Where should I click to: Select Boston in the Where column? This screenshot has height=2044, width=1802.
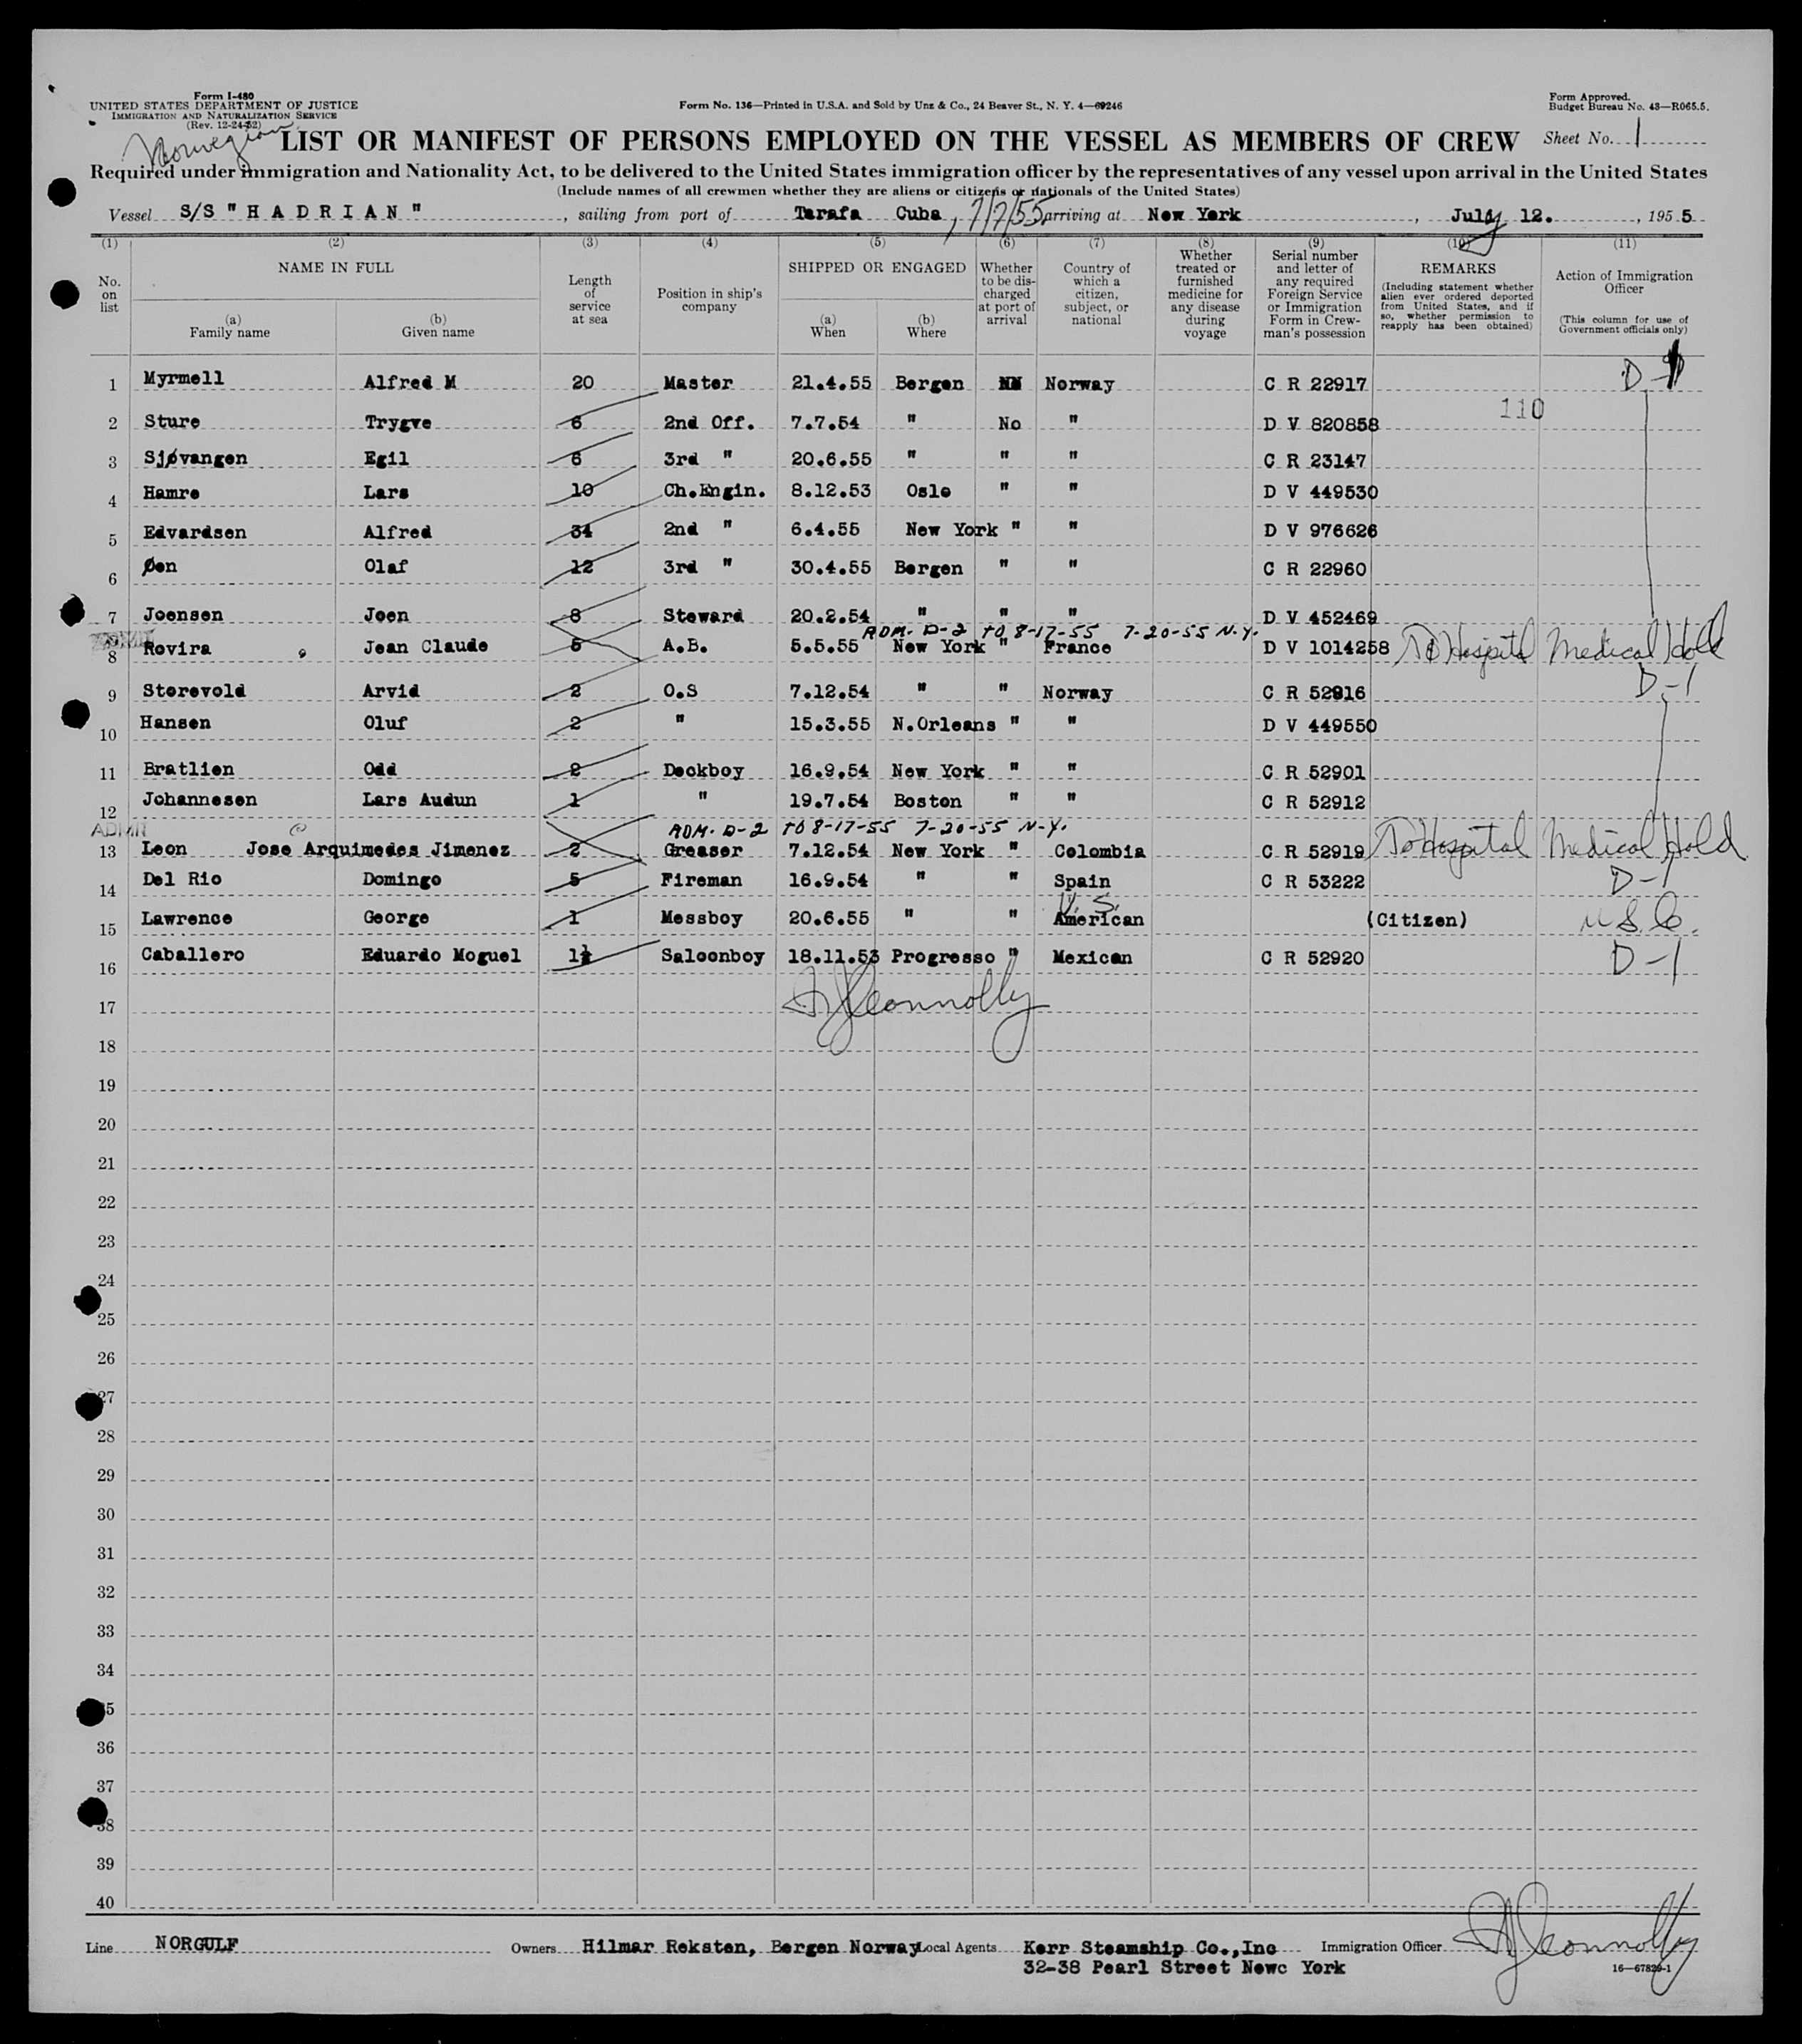click(x=928, y=801)
